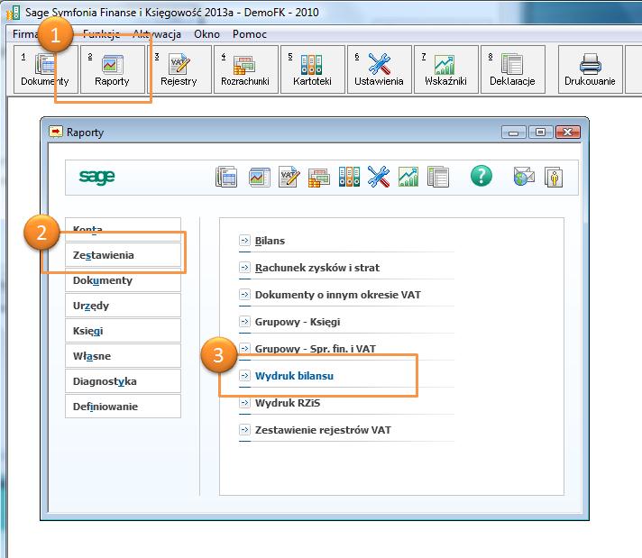This screenshot has height=558, width=642.
Task: Click arrow icon beside Wydruk RZiS
Action: coord(244,402)
